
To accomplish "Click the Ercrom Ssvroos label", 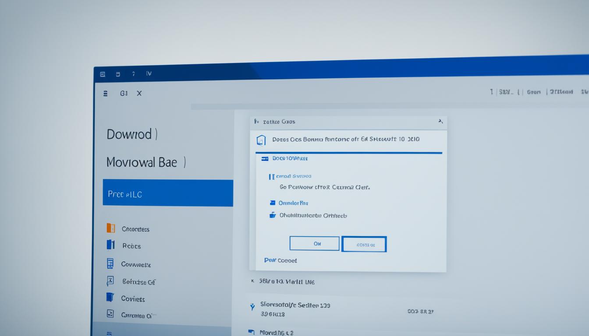I will point(293,176).
